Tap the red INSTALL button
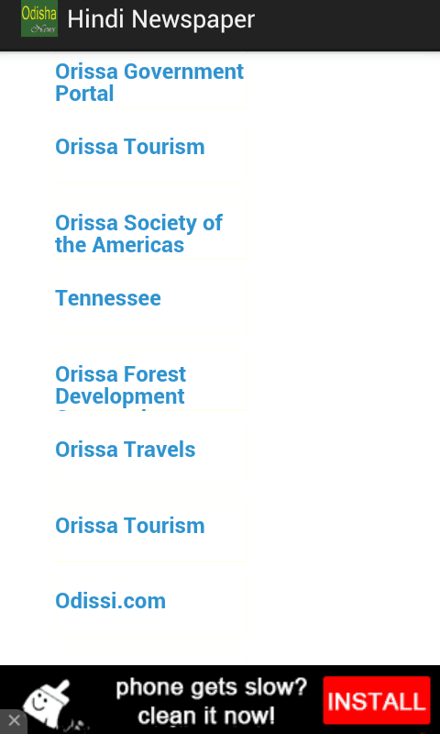The image size is (440, 734). [x=377, y=700]
